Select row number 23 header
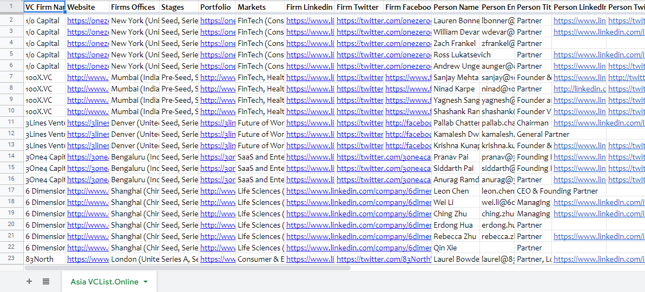Viewport: 645px width, 292px height. [x=11, y=259]
